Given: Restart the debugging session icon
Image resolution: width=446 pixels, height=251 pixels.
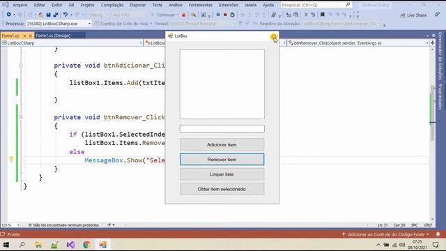Looking at the screenshot, I should tap(232, 15).
